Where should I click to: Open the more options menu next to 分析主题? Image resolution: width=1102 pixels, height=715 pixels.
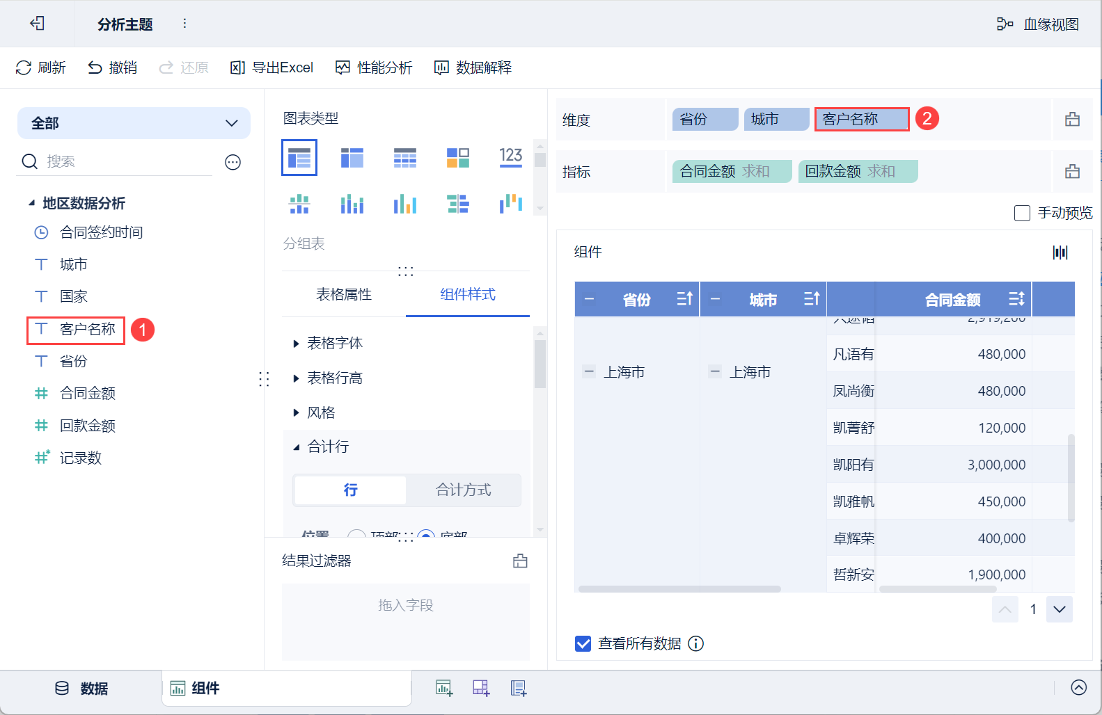(184, 24)
